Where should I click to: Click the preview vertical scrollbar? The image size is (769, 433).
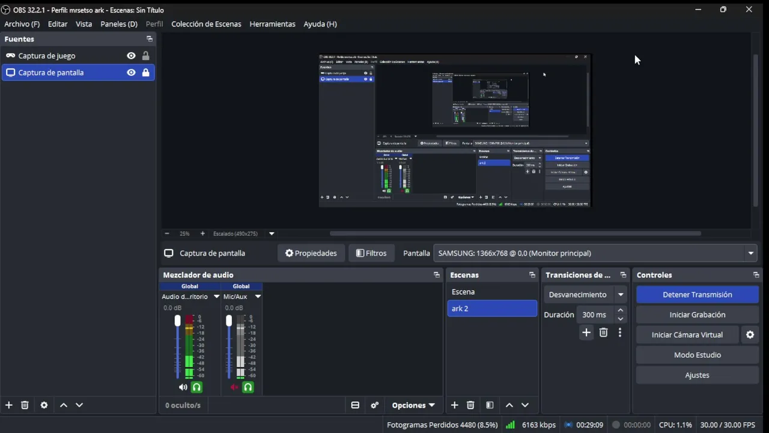pyautogui.click(x=756, y=129)
